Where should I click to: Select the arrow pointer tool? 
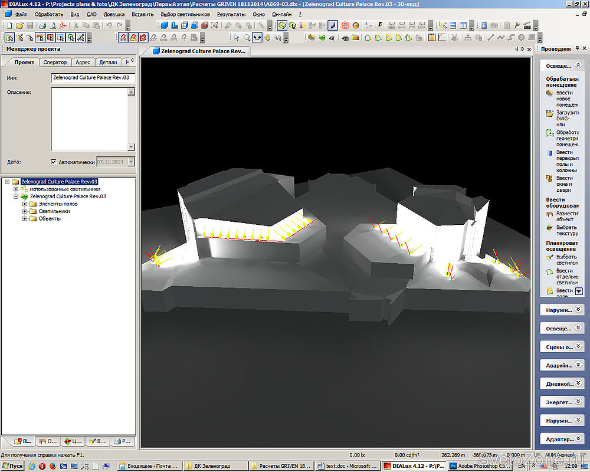[237, 37]
